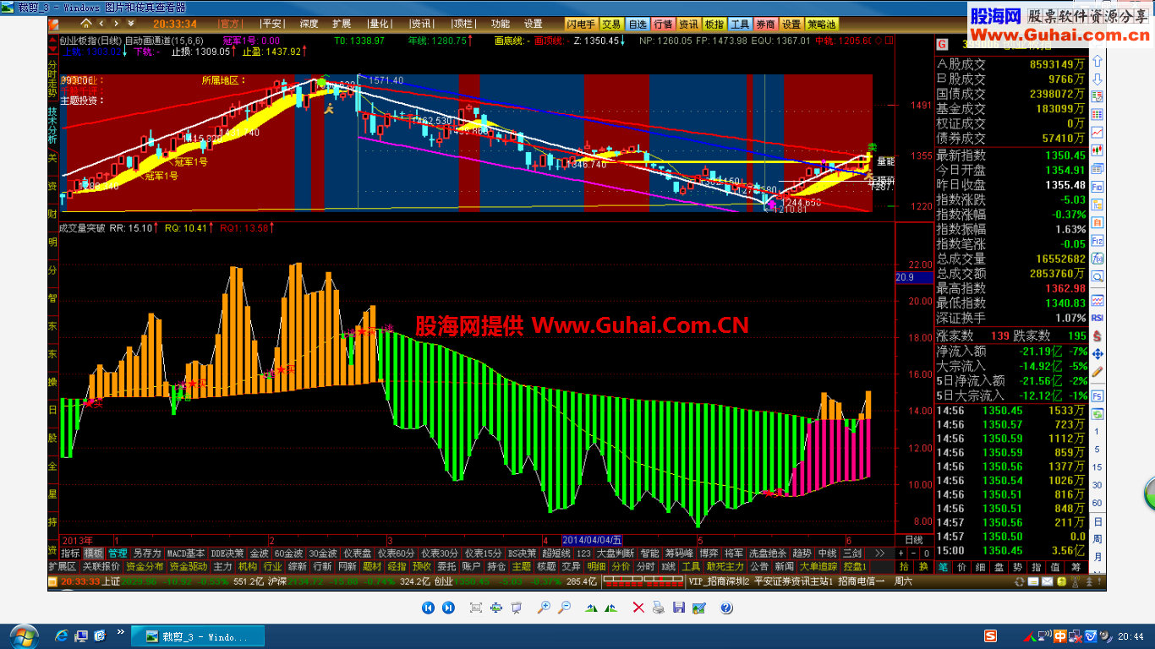Click the zoom out magnifier in picture viewer
The width and height of the screenshot is (1155, 649).
(x=564, y=608)
